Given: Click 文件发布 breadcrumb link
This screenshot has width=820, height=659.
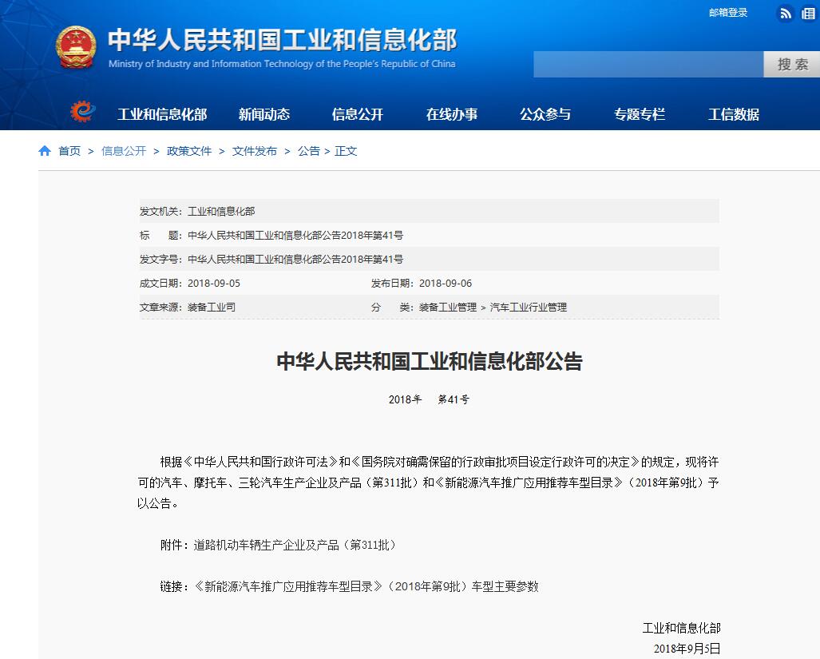Looking at the screenshot, I should coord(255,151).
